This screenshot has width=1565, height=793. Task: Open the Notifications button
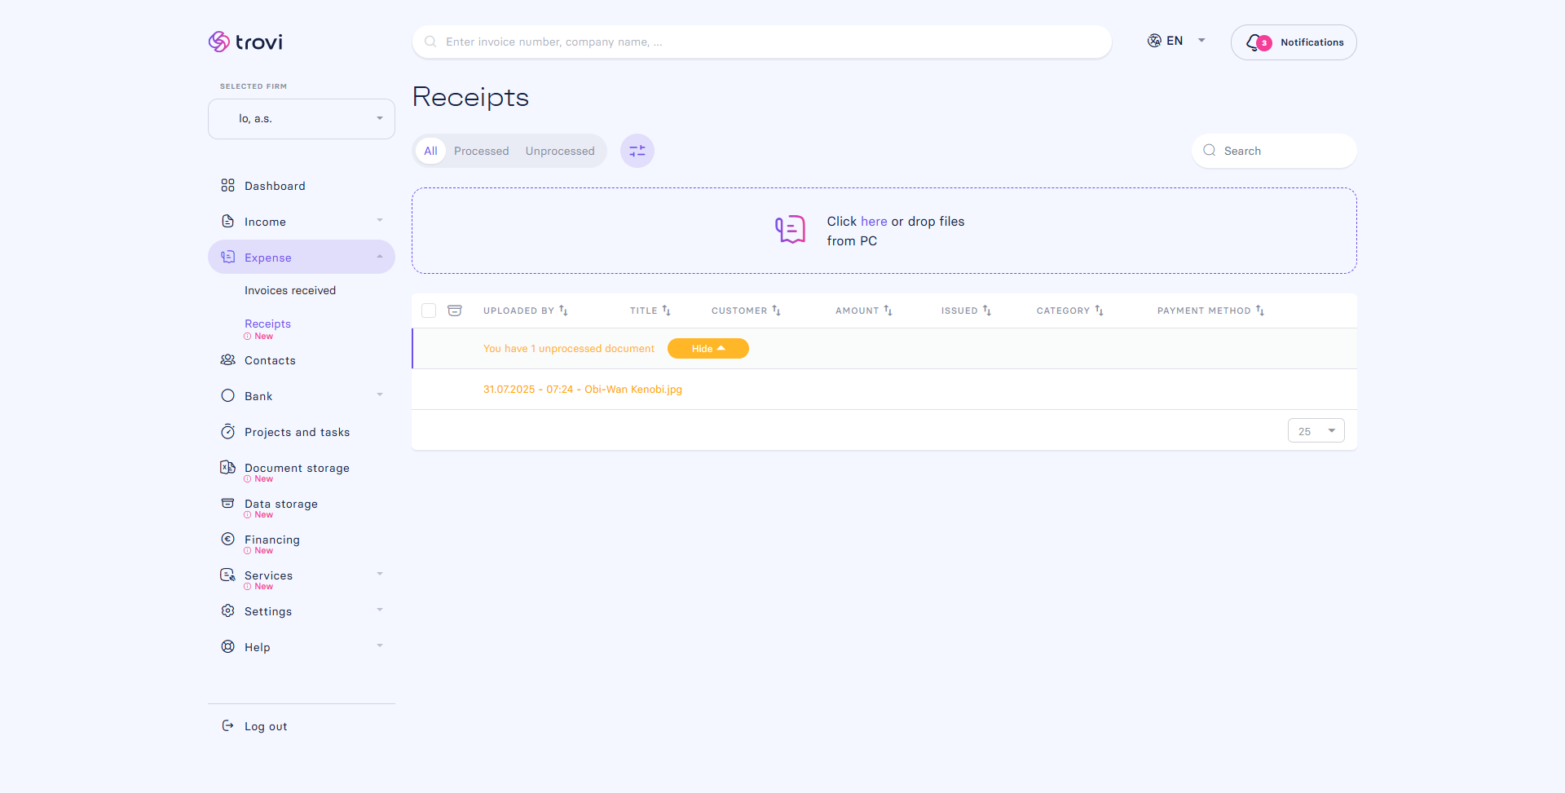[1294, 42]
